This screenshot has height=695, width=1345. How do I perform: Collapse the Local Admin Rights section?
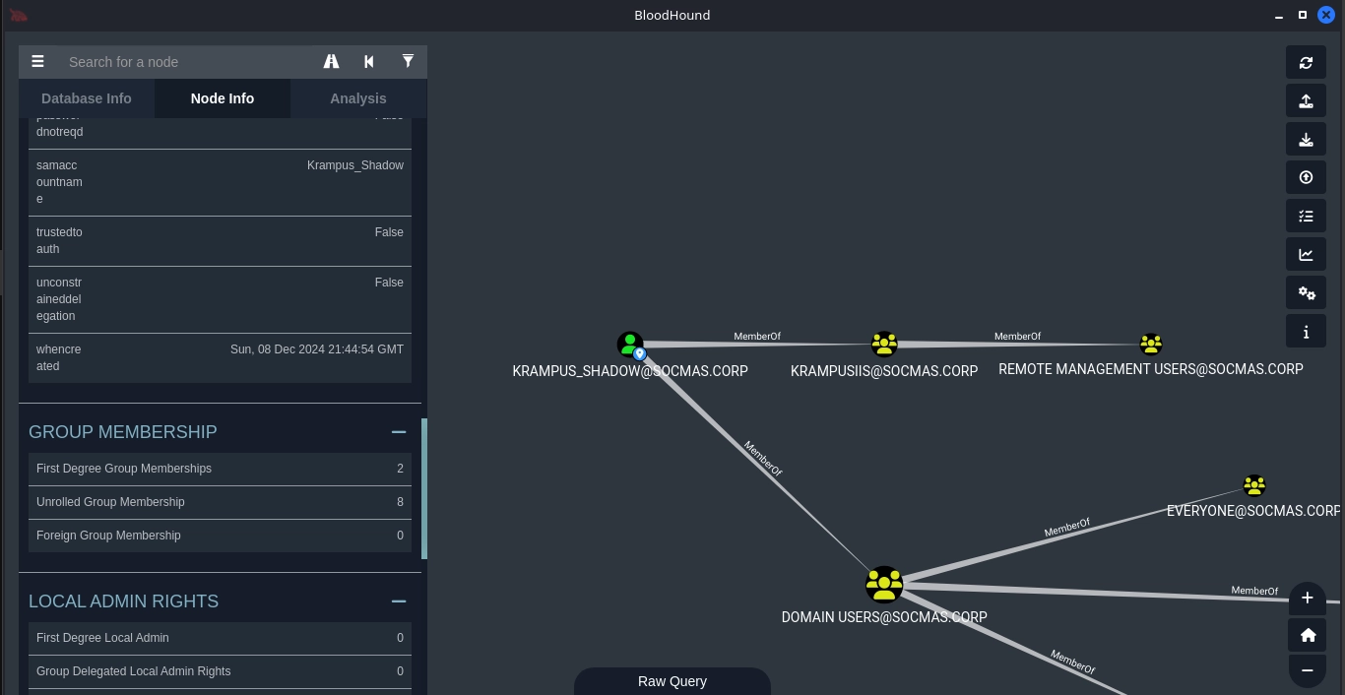(399, 601)
